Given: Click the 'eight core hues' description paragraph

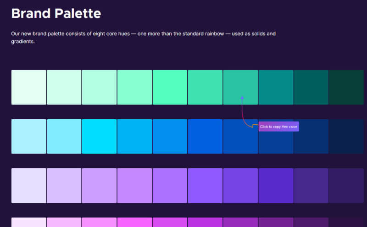Looking at the screenshot, I should [x=143, y=38].
